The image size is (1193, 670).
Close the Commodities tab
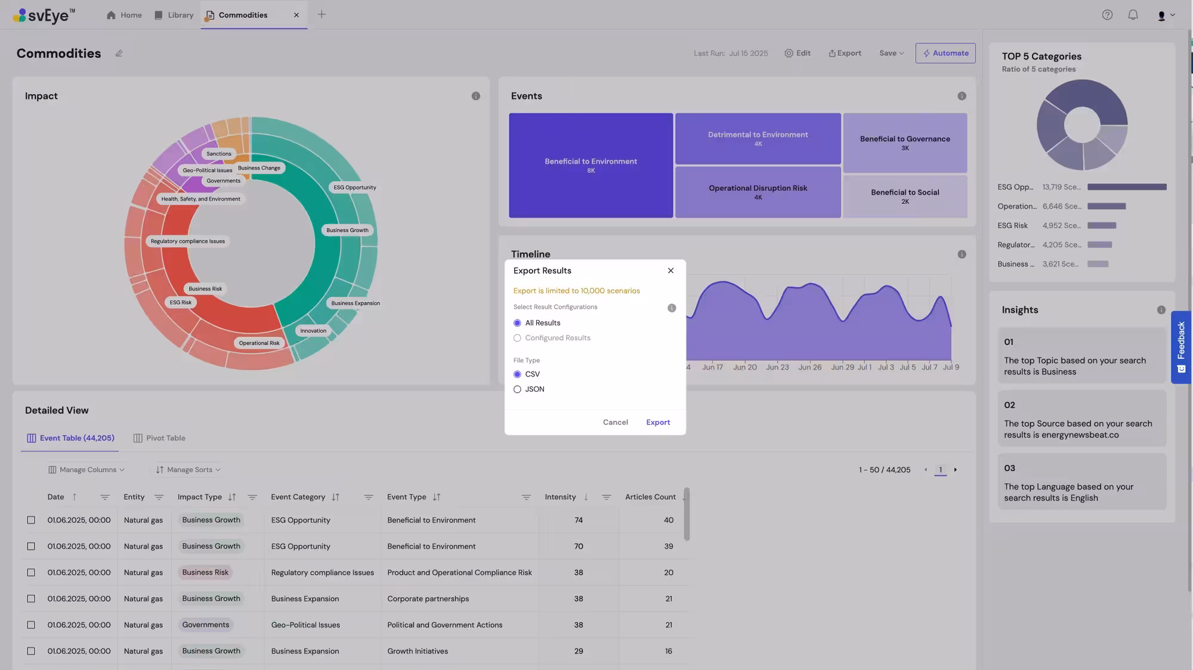pyautogui.click(x=296, y=15)
